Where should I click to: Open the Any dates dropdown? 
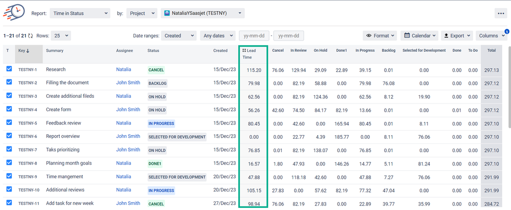(x=218, y=36)
